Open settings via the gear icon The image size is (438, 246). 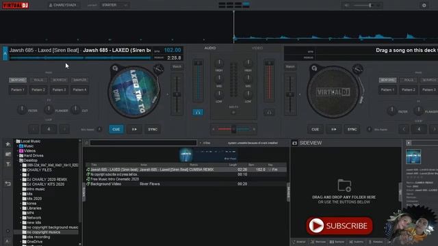coord(424,5)
